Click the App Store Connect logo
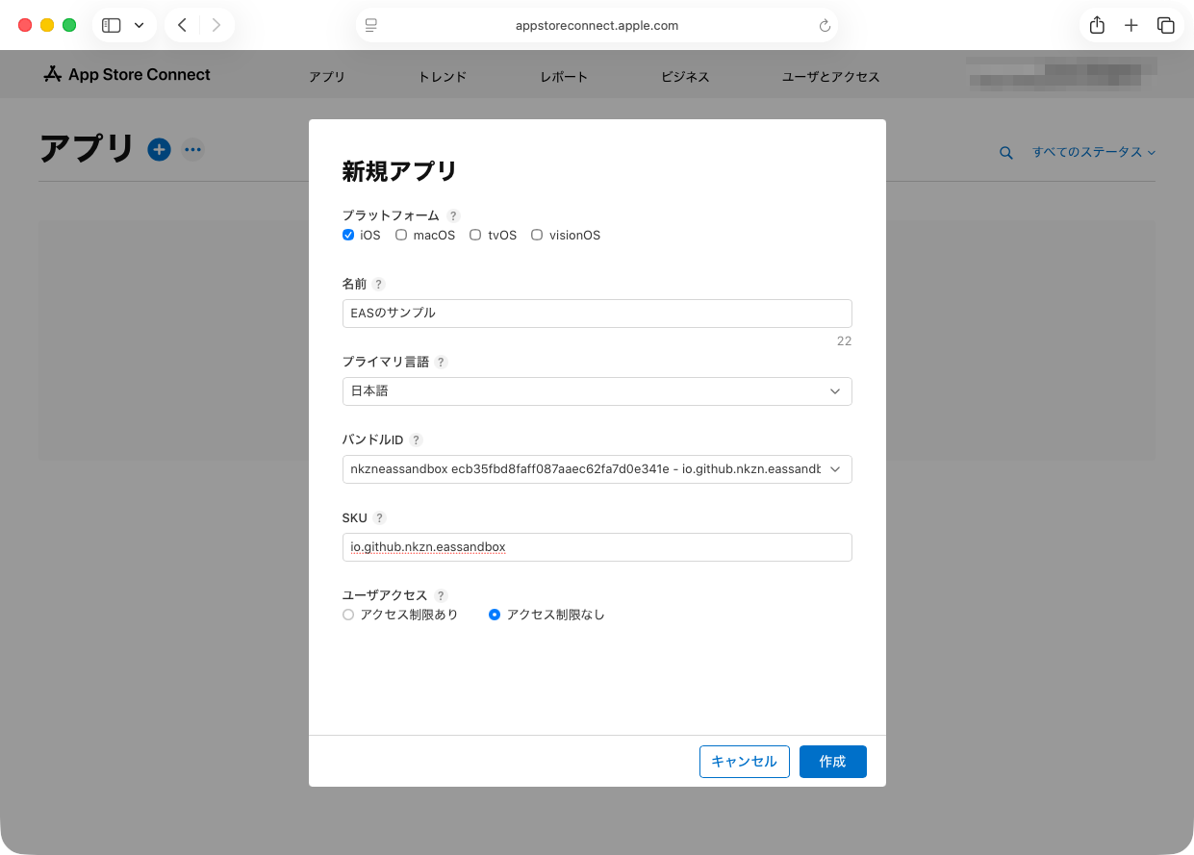The width and height of the screenshot is (1194, 855). (x=127, y=75)
